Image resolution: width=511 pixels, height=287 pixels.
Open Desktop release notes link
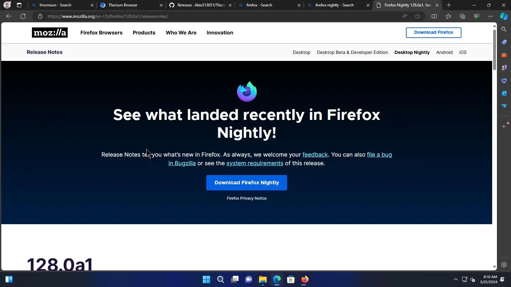301,52
